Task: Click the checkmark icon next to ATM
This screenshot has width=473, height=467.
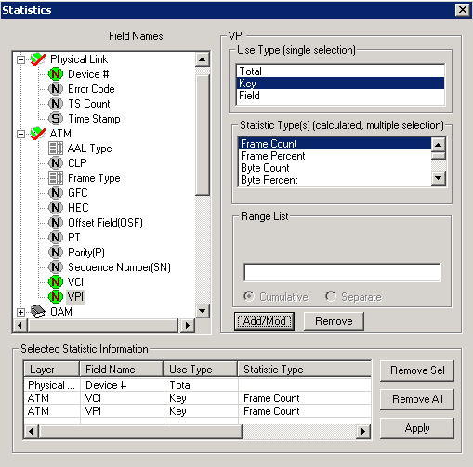Action: [38, 134]
